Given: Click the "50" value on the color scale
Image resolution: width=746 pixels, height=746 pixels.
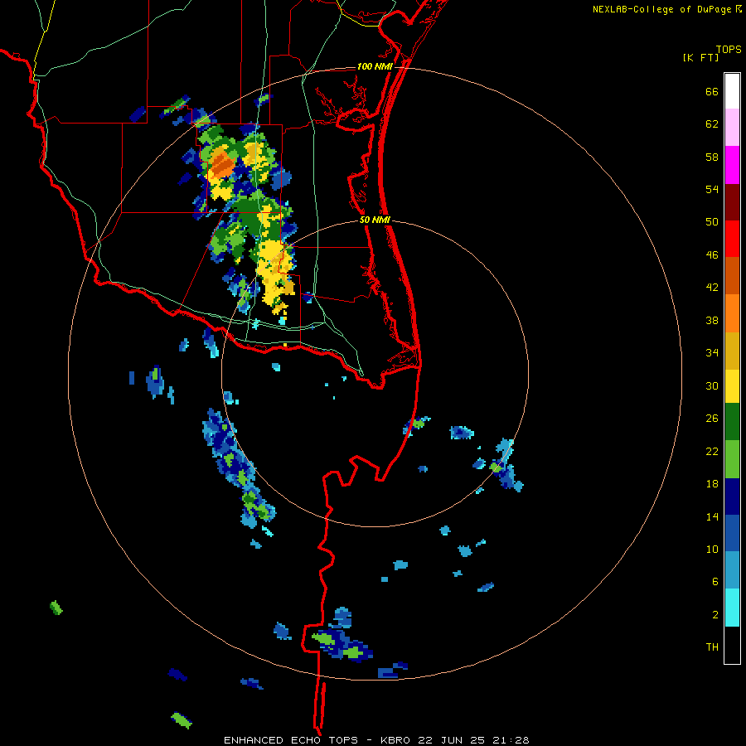Looking at the screenshot, I should [712, 222].
